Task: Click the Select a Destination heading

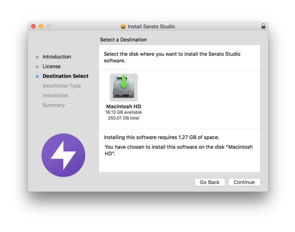Action: [x=124, y=40]
